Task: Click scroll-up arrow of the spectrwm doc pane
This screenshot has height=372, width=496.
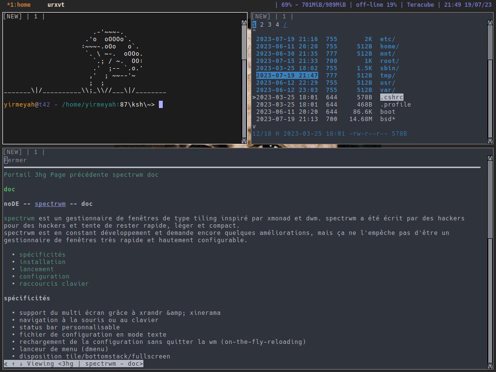Action: (490, 157)
